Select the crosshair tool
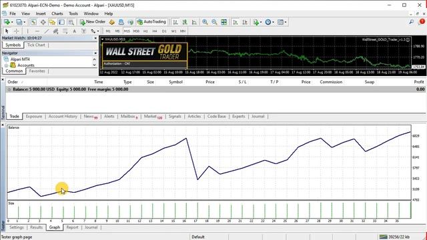This screenshot has width=427, height=240. coord(16,31)
